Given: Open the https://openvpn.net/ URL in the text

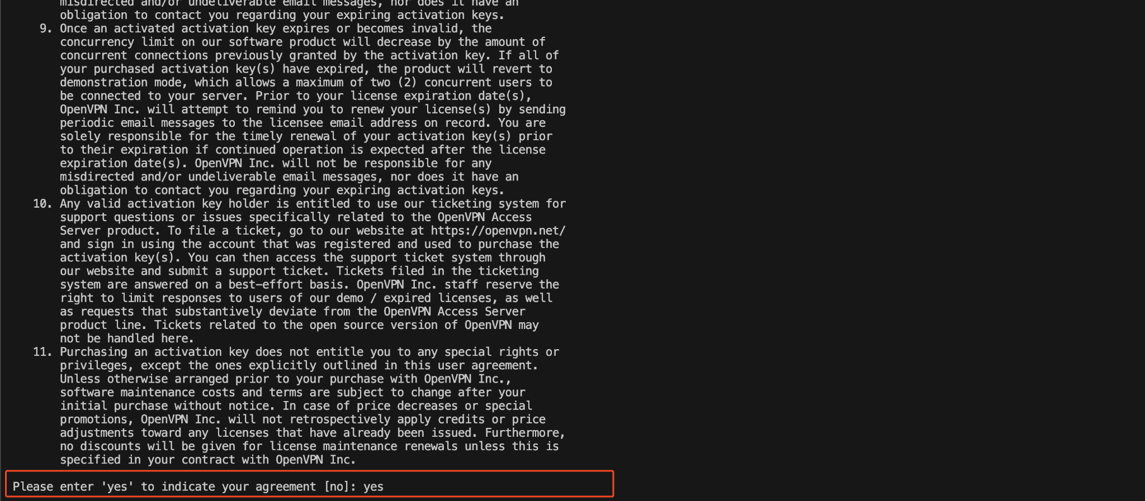Looking at the screenshot, I should coord(498,231).
